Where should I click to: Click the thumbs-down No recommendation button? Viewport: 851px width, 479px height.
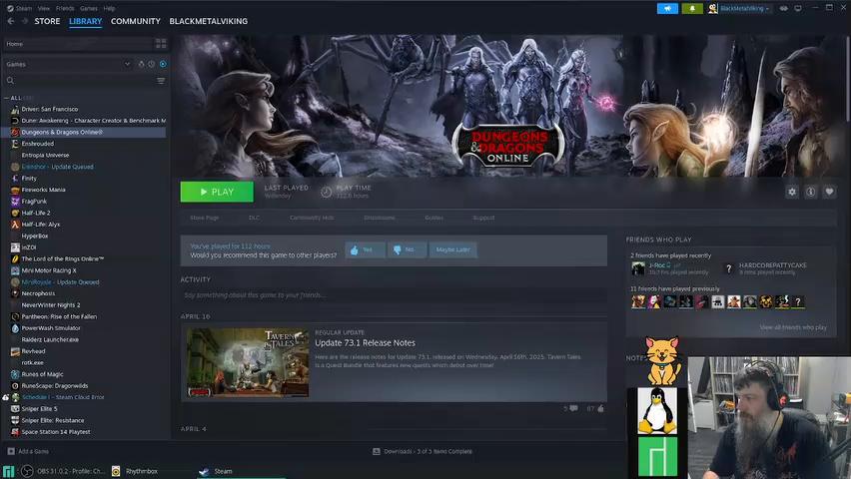(407, 249)
